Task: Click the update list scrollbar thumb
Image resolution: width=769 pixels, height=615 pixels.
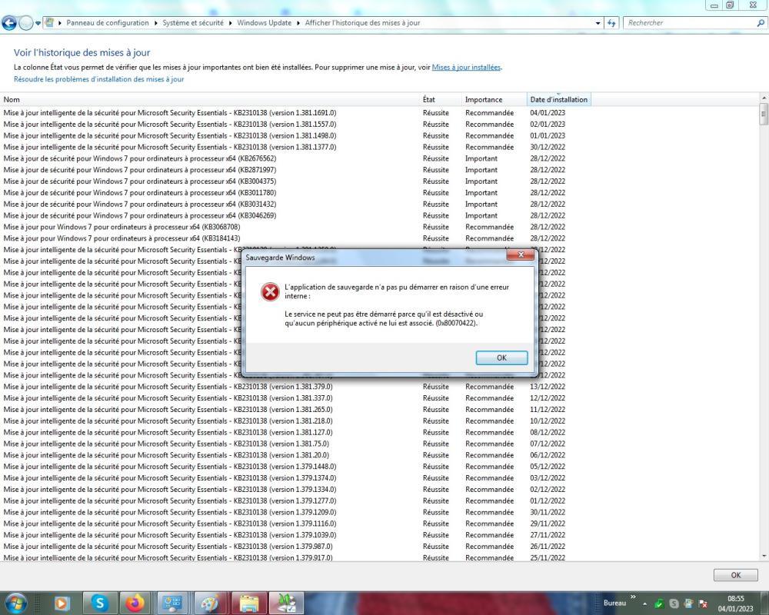Action: [764, 114]
